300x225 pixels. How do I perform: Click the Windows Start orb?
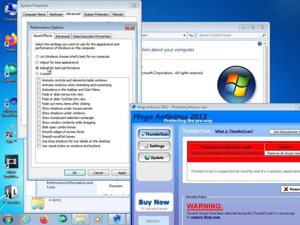[8, 219]
